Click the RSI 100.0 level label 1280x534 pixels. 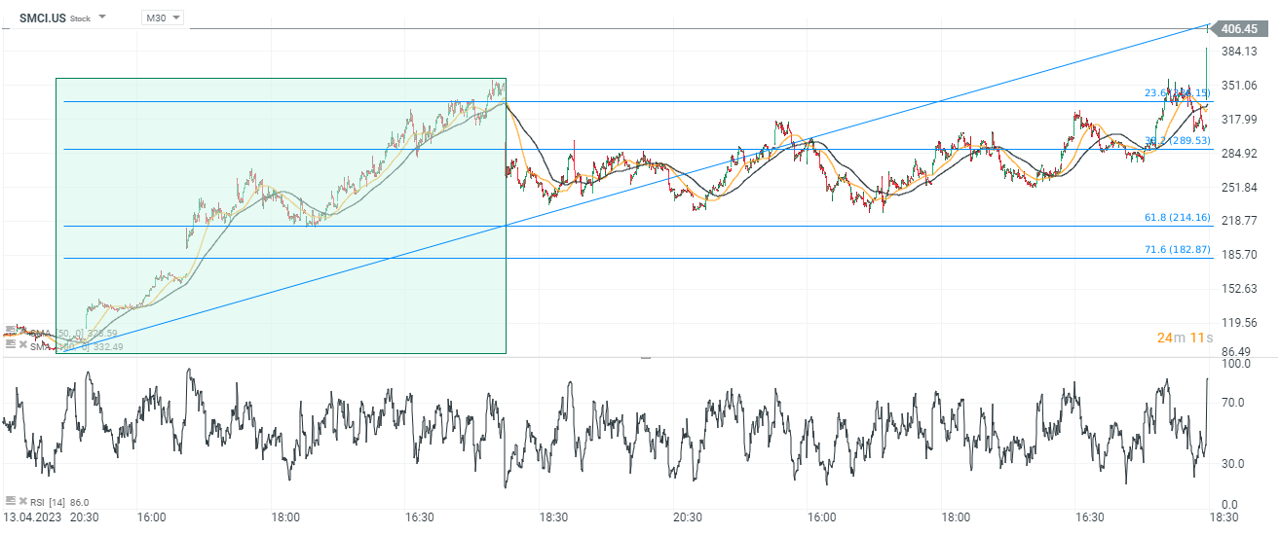(x=1236, y=364)
